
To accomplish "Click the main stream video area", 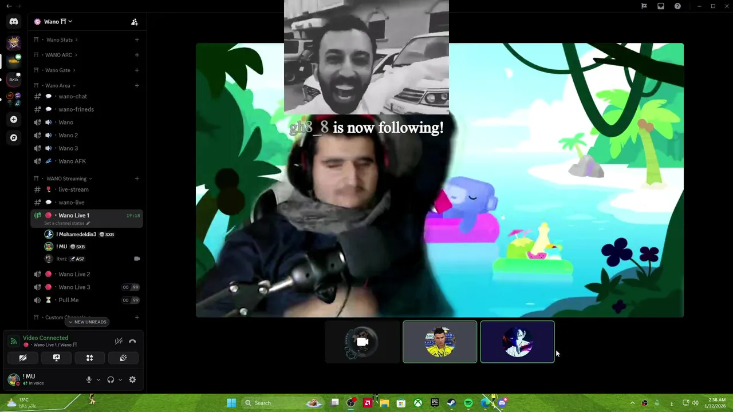I will coord(440,180).
